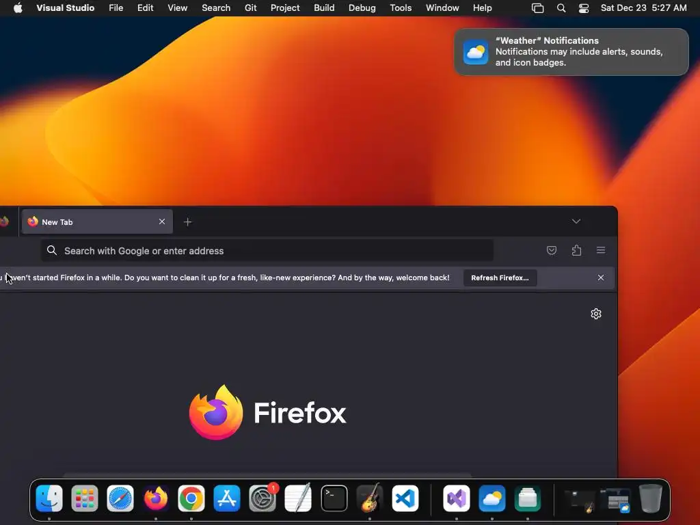The height and width of the screenshot is (525, 700).
Task: Open the Window menu
Action: click(442, 8)
